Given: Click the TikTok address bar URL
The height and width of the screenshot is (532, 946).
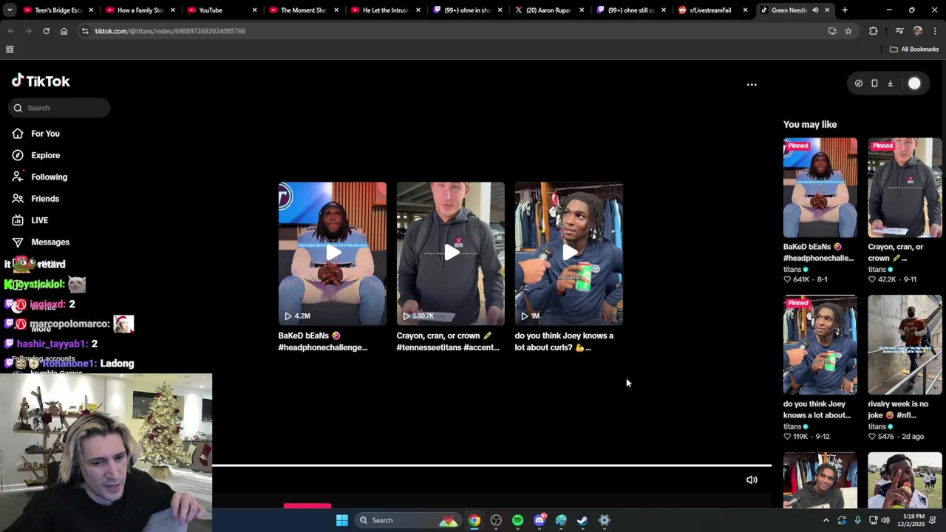Looking at the screenshot, I should (x=170, y=31).
